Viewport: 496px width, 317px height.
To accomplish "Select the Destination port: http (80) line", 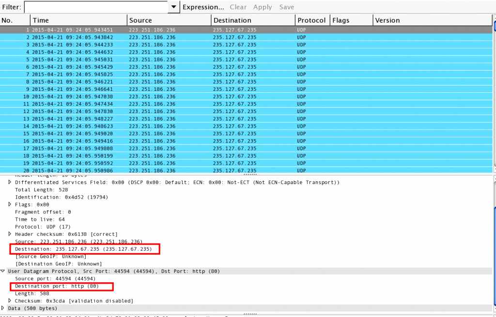I will click(57, 286).
